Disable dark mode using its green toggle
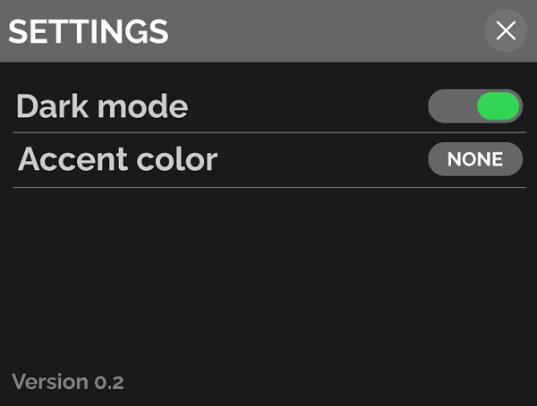 coord(475,106)
